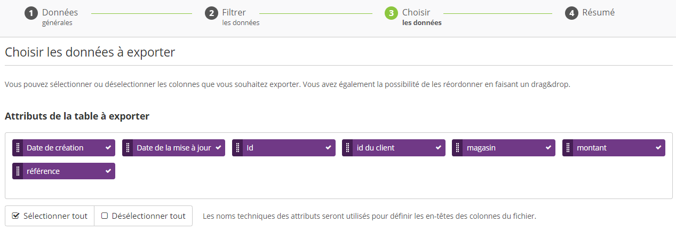Click step 4 circle icon for Résumé
Image resolution: width=676 pixels, height=238 pixels.
571,13
